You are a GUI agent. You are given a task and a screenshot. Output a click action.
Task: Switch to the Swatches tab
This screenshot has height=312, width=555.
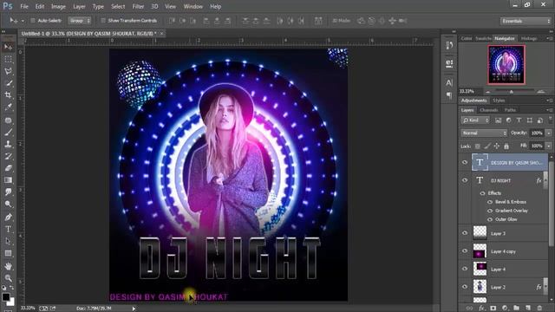(x=483, y=38)
